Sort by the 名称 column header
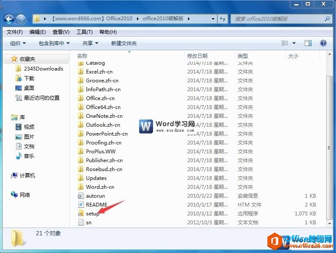 point(82,56)
